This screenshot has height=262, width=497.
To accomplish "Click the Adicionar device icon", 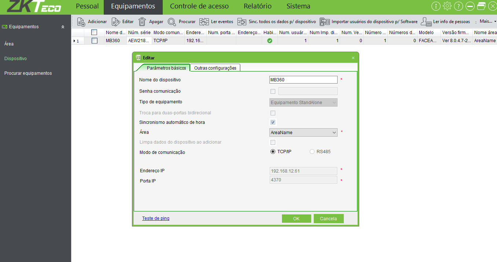I will pyautogui.click(x=81, y=22).
